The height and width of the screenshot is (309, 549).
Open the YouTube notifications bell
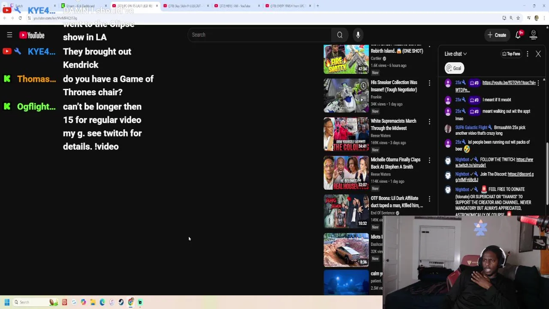[518, 35]
